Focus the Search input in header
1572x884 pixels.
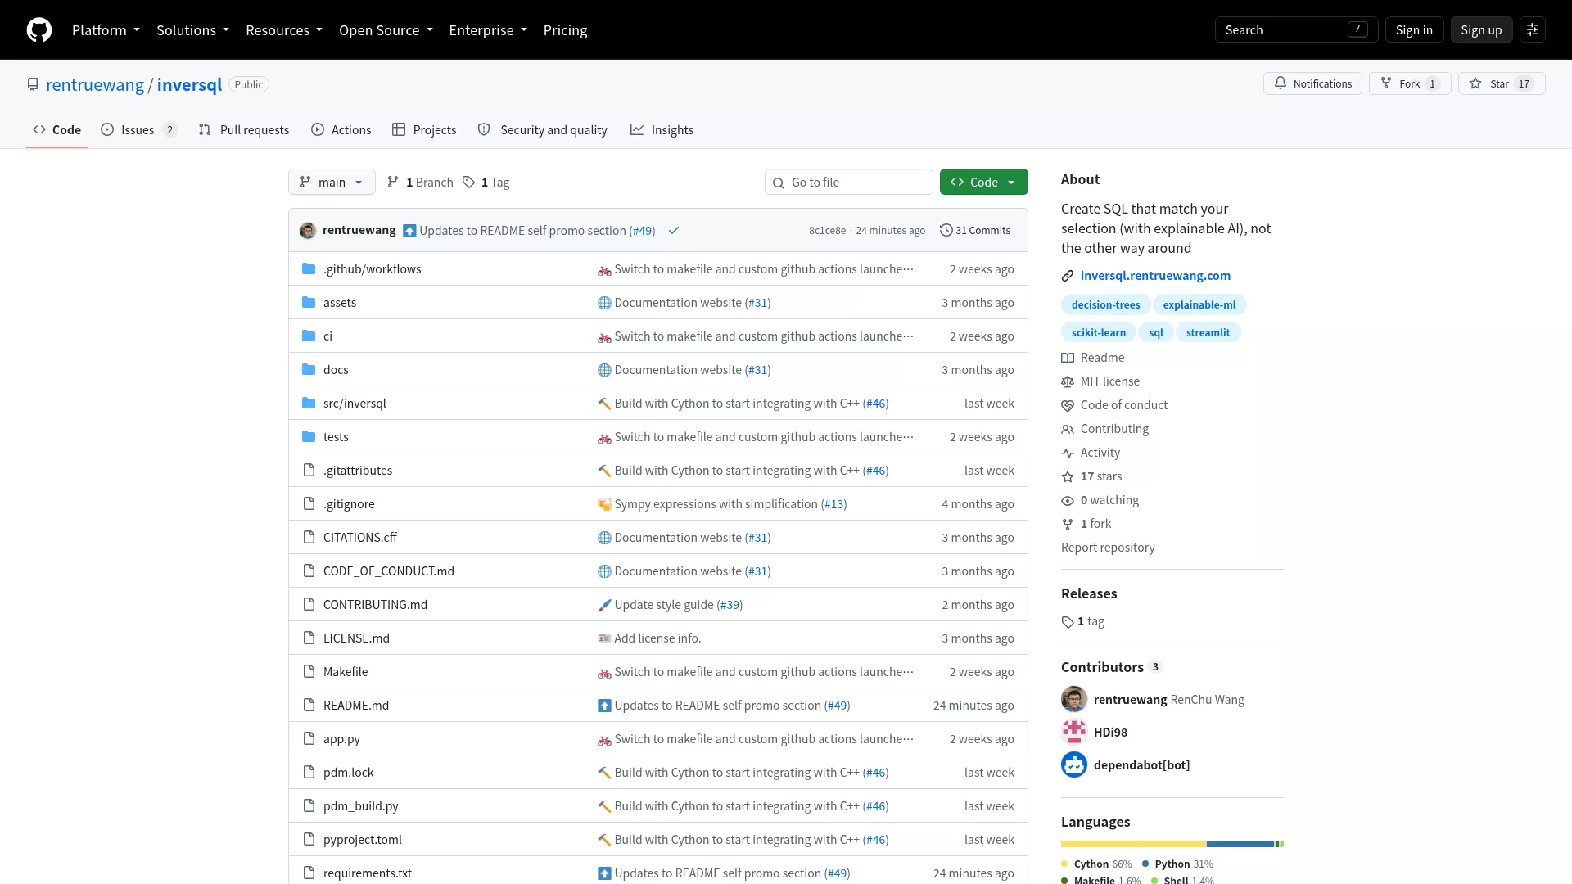point(1296,30)
